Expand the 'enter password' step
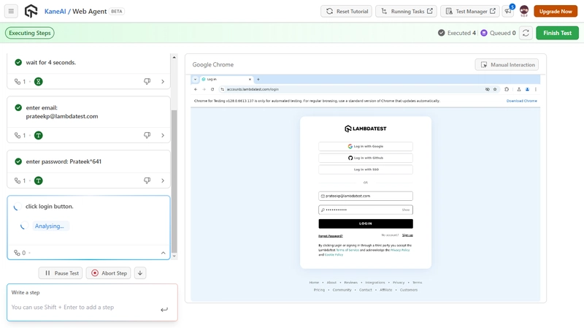Viewport: 584px width, 328px height. coord(163,180)
